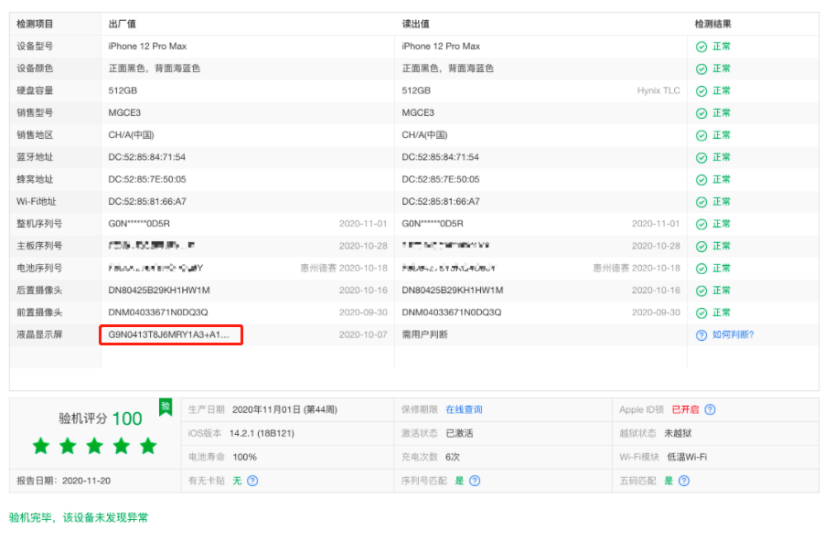
Task: Click the 正常 check icon beside 设备型号
Action: [x=703, y=46]
